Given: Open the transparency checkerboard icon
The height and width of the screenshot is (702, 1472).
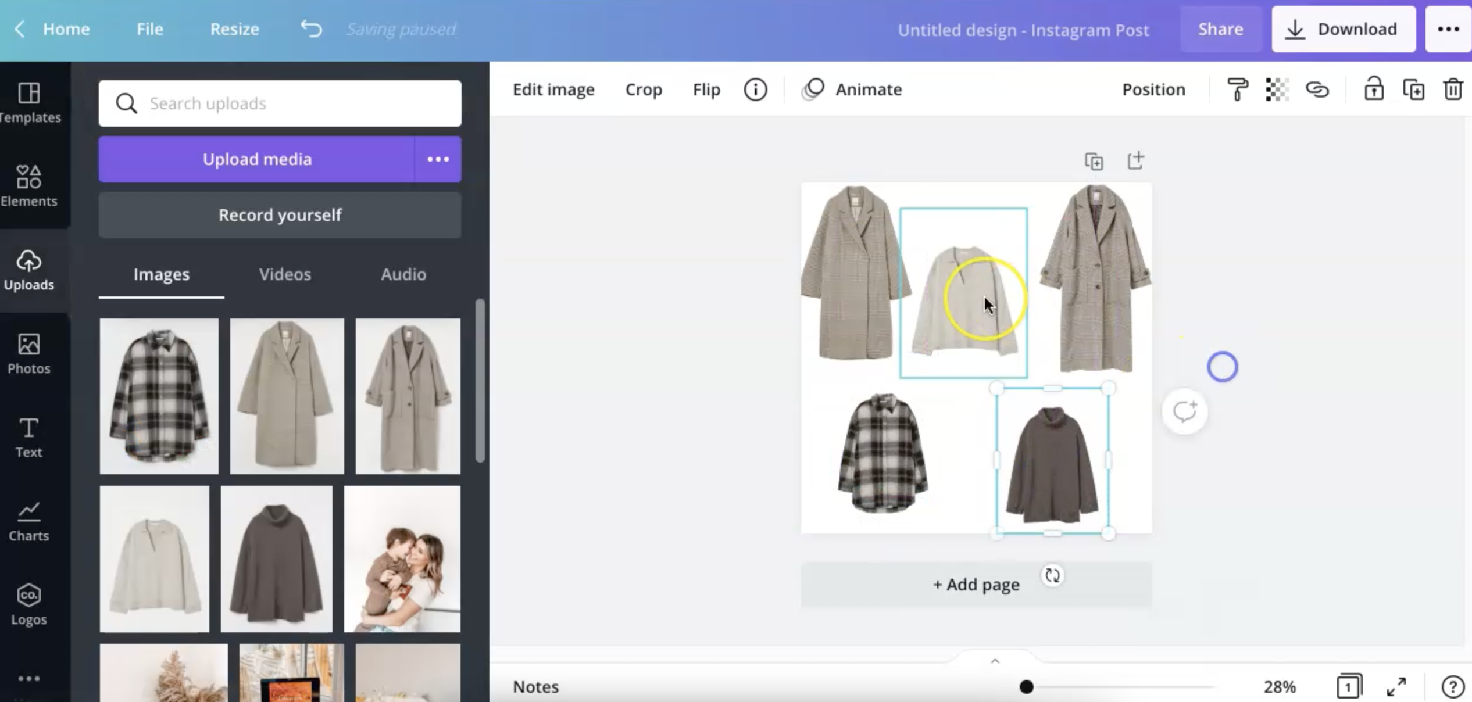Looking at the screenshot, I should click(1277, 89).
